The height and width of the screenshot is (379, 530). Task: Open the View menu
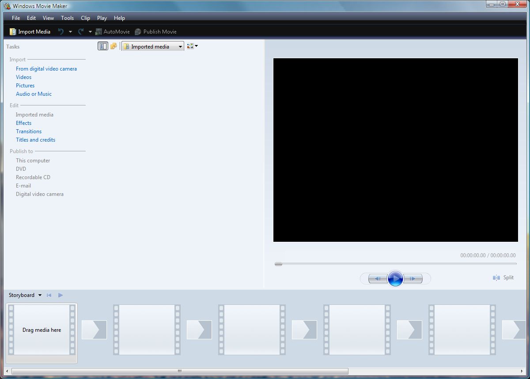[48, 18]
